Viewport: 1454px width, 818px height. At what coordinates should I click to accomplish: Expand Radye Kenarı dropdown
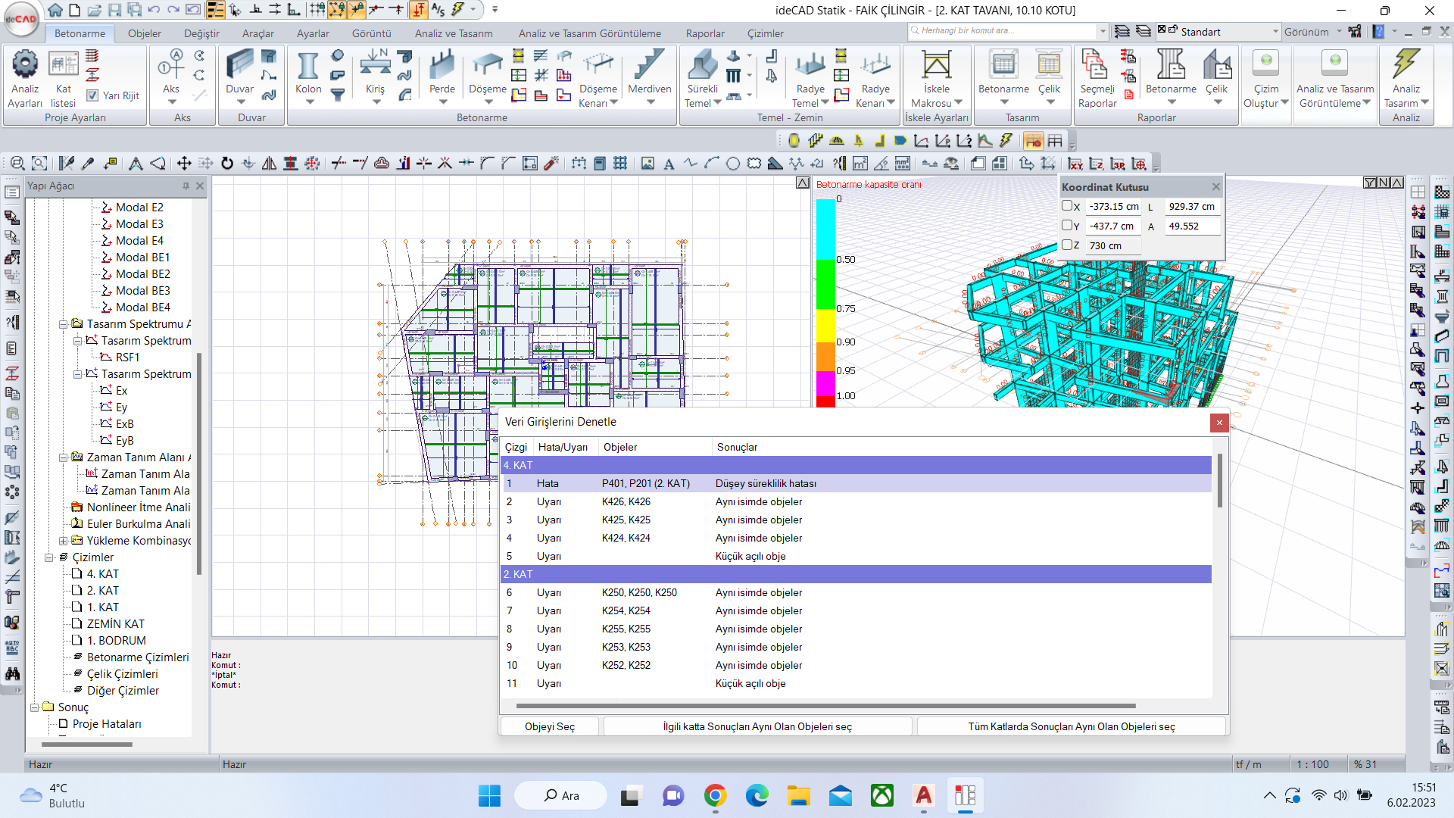tap(891, 103)
